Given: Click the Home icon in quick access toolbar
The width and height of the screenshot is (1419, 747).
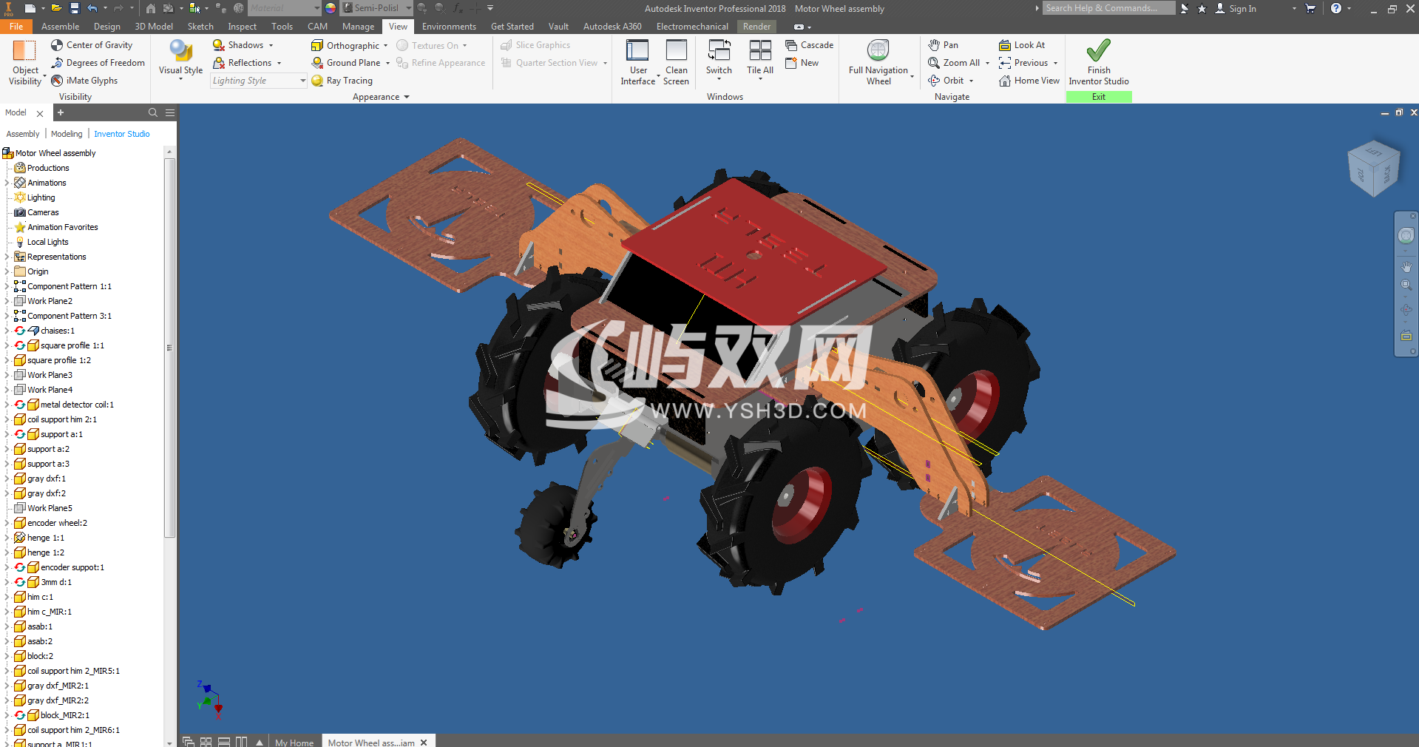Looking at the screenshot, I should click(151, 8).
